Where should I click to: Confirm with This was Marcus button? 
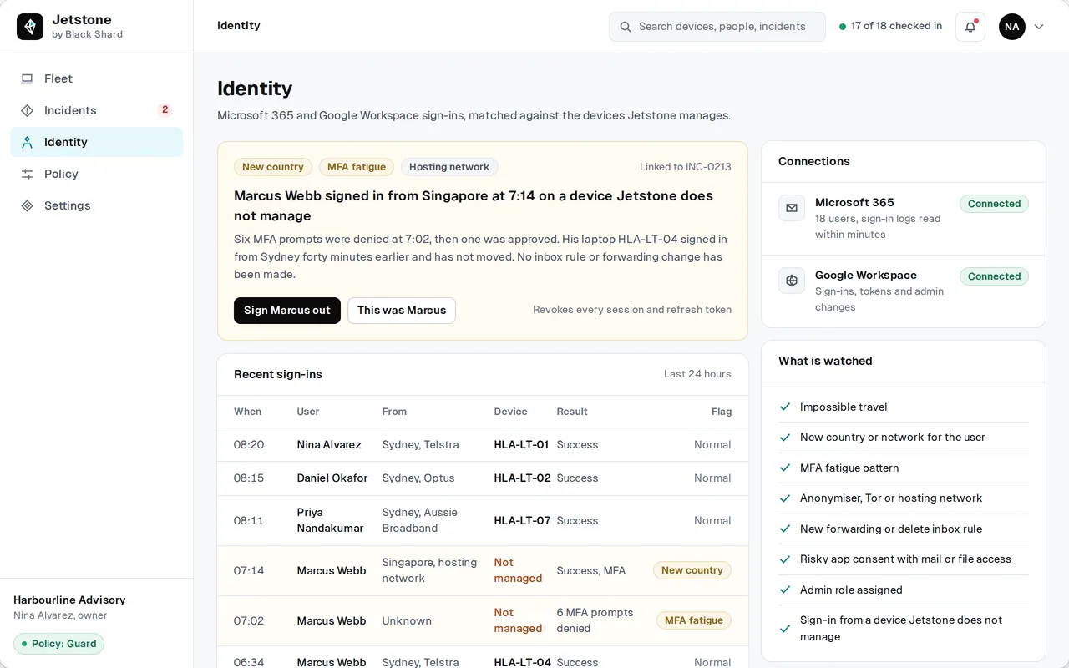(402, 311)
